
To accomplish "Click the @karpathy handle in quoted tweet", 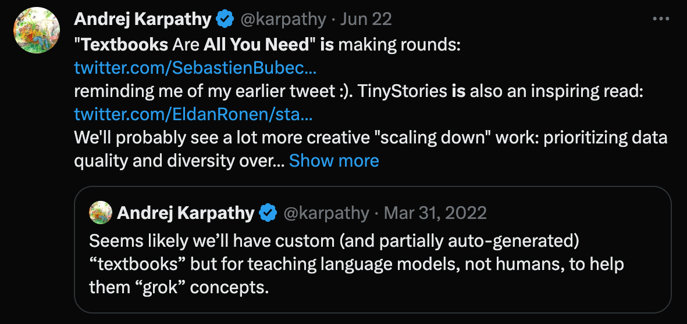I will point(326,213).
